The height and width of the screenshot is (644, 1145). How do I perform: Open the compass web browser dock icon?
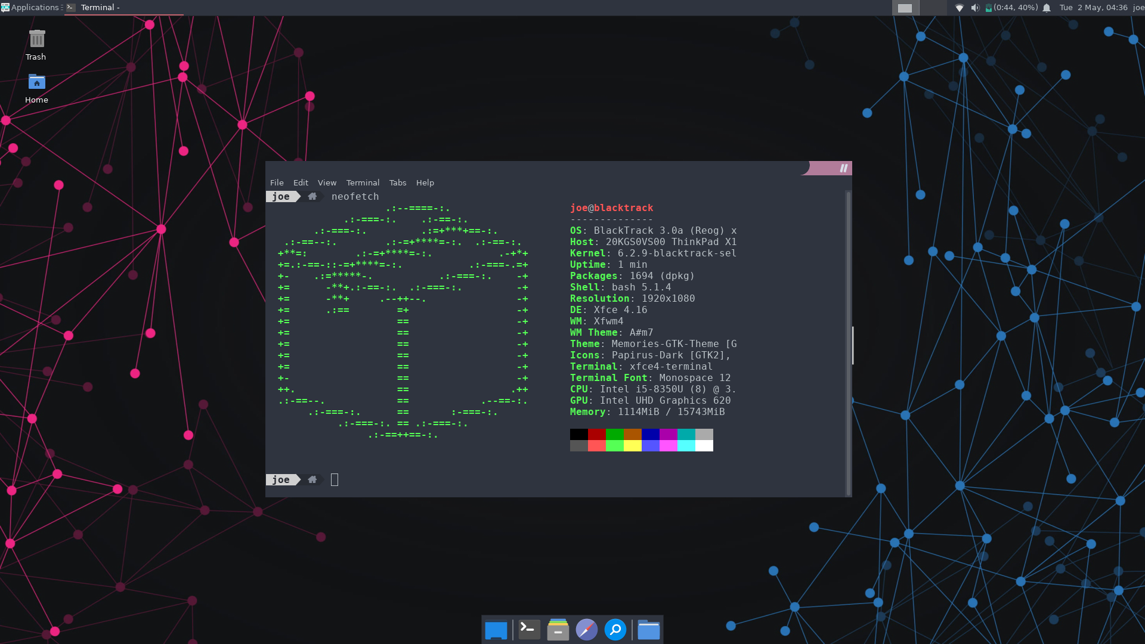tap(586, 630)
